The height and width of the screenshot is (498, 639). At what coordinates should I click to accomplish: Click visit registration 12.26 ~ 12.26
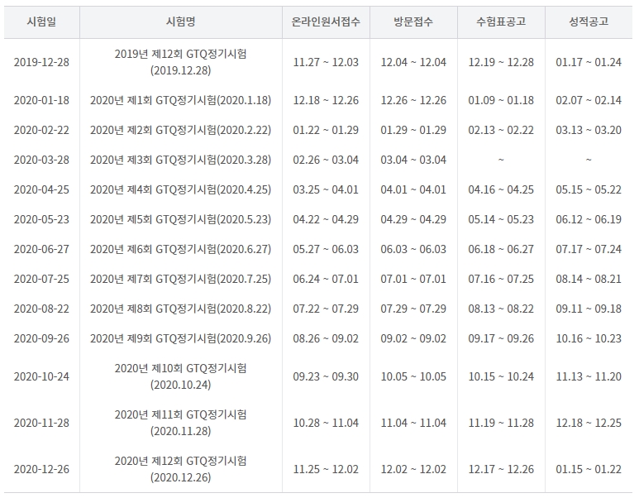point(413,100)
